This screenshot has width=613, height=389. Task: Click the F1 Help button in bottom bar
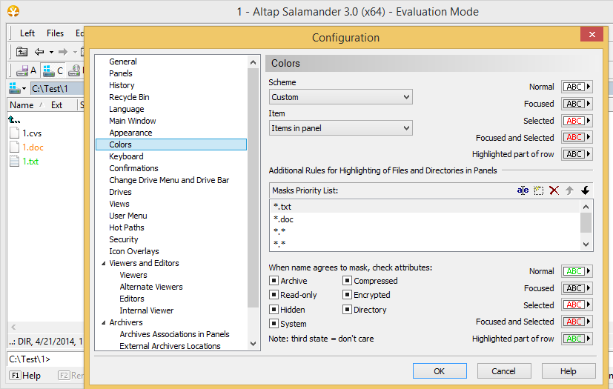pyautogui.click(x=25, y=376)
